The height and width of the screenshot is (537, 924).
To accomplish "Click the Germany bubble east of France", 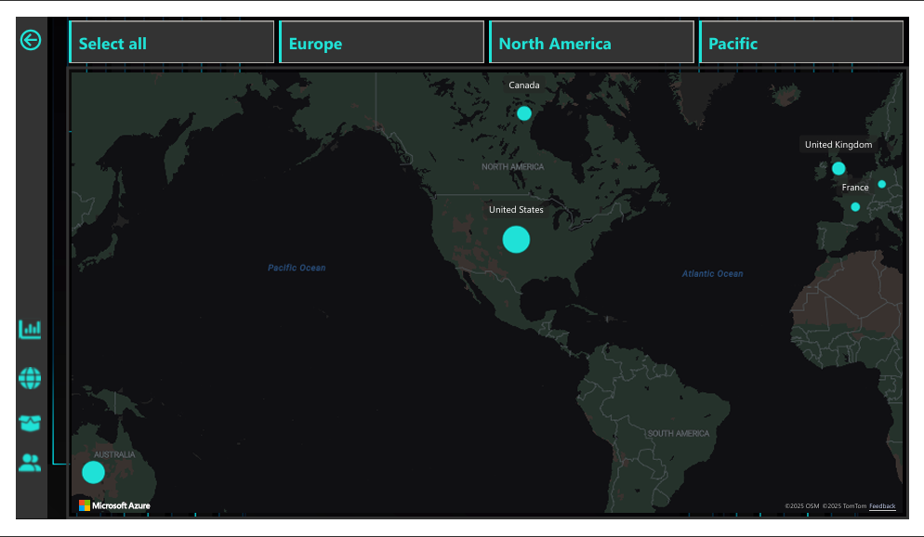I will 882,184.
